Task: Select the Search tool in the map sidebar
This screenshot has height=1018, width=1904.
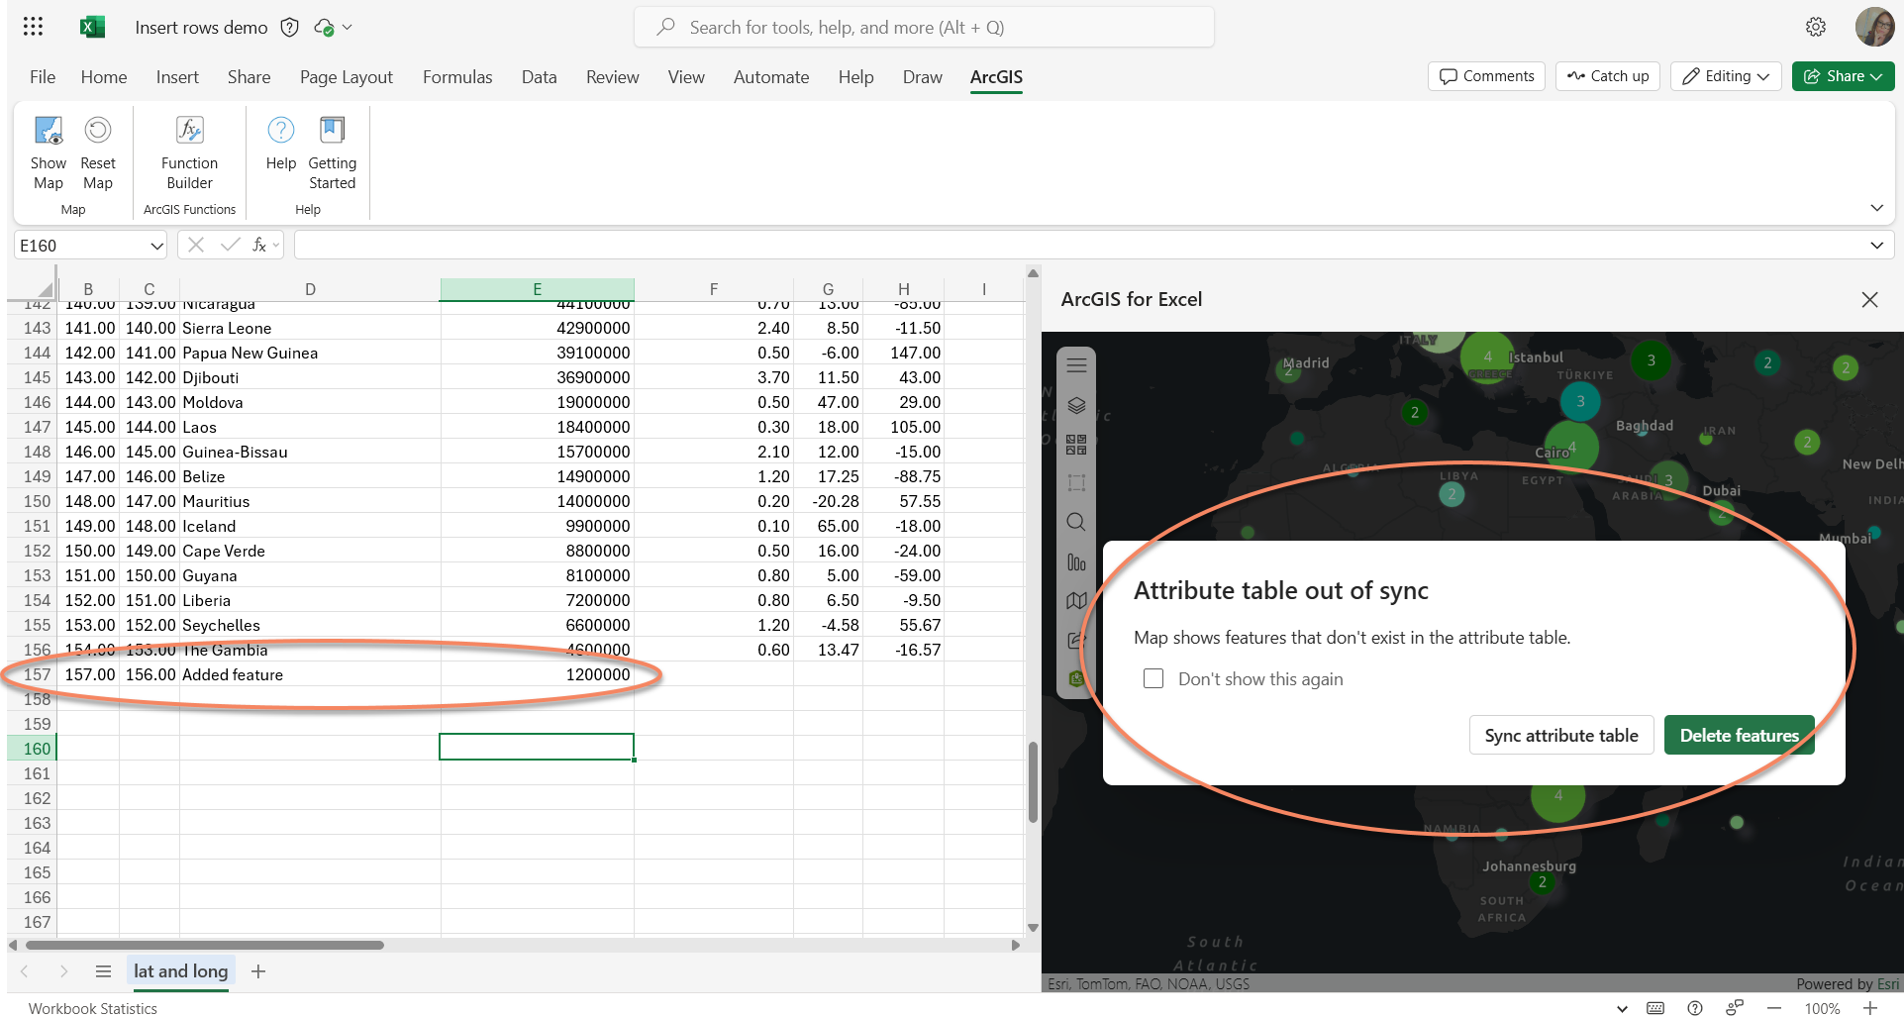Action: 1076,522
